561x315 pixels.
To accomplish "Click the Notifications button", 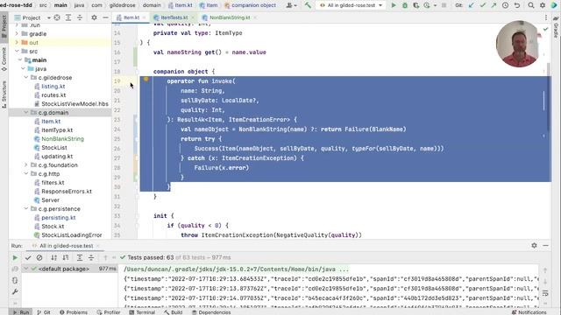I will (529, 312).
